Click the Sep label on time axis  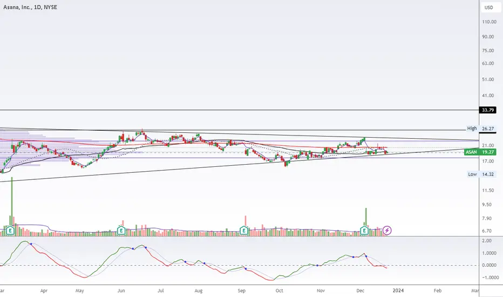242,291
